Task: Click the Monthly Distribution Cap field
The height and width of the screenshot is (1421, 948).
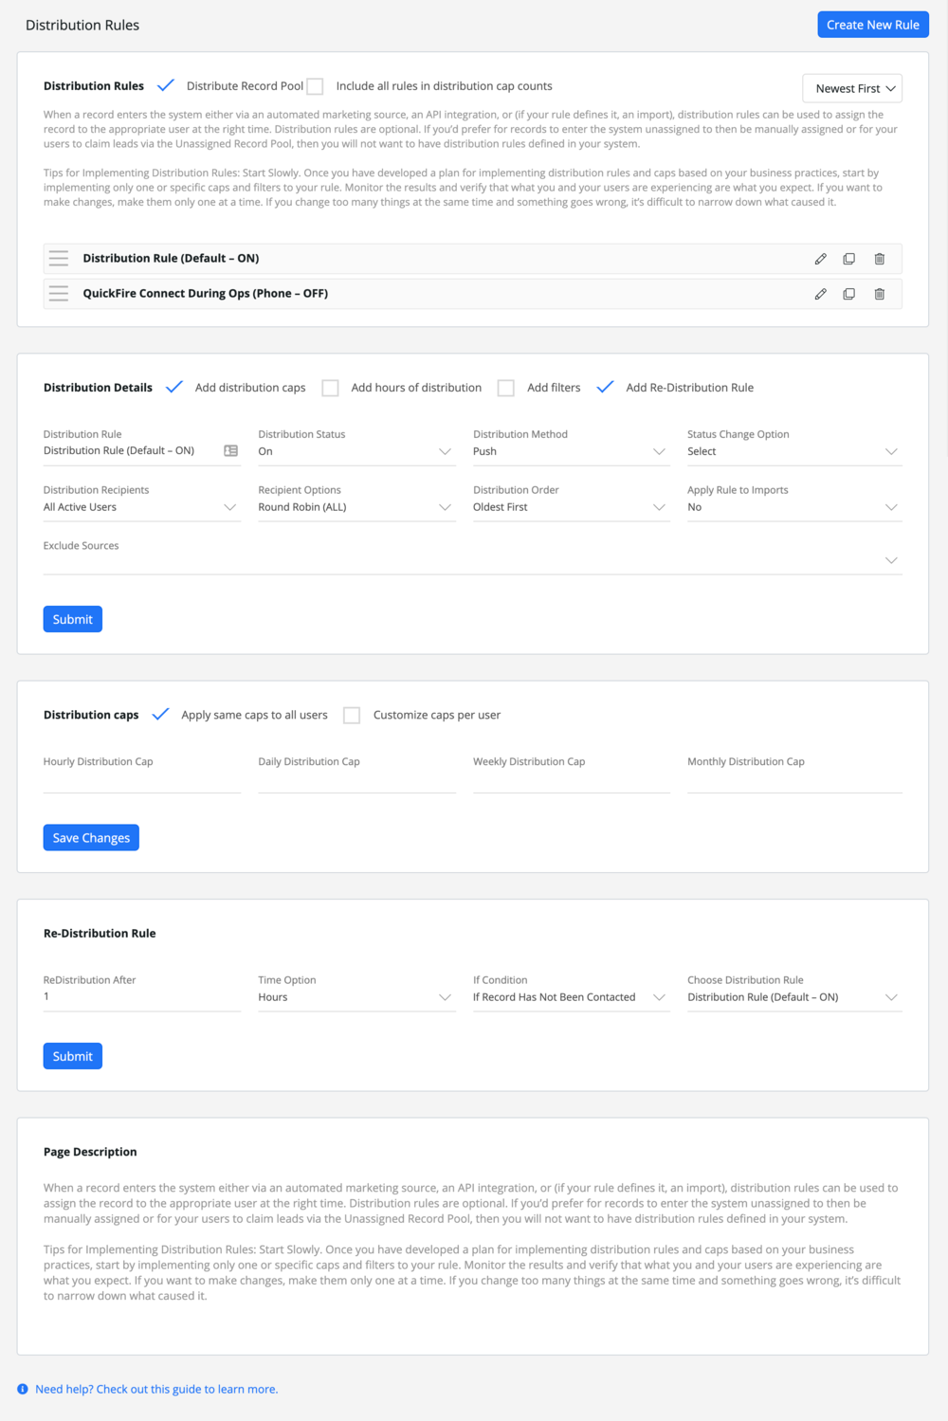Action: tap(794, 780)
